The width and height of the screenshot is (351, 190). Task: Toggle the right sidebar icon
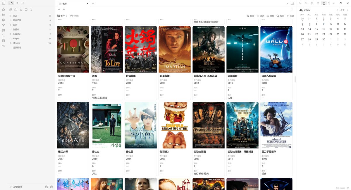(x=292, y=3)
